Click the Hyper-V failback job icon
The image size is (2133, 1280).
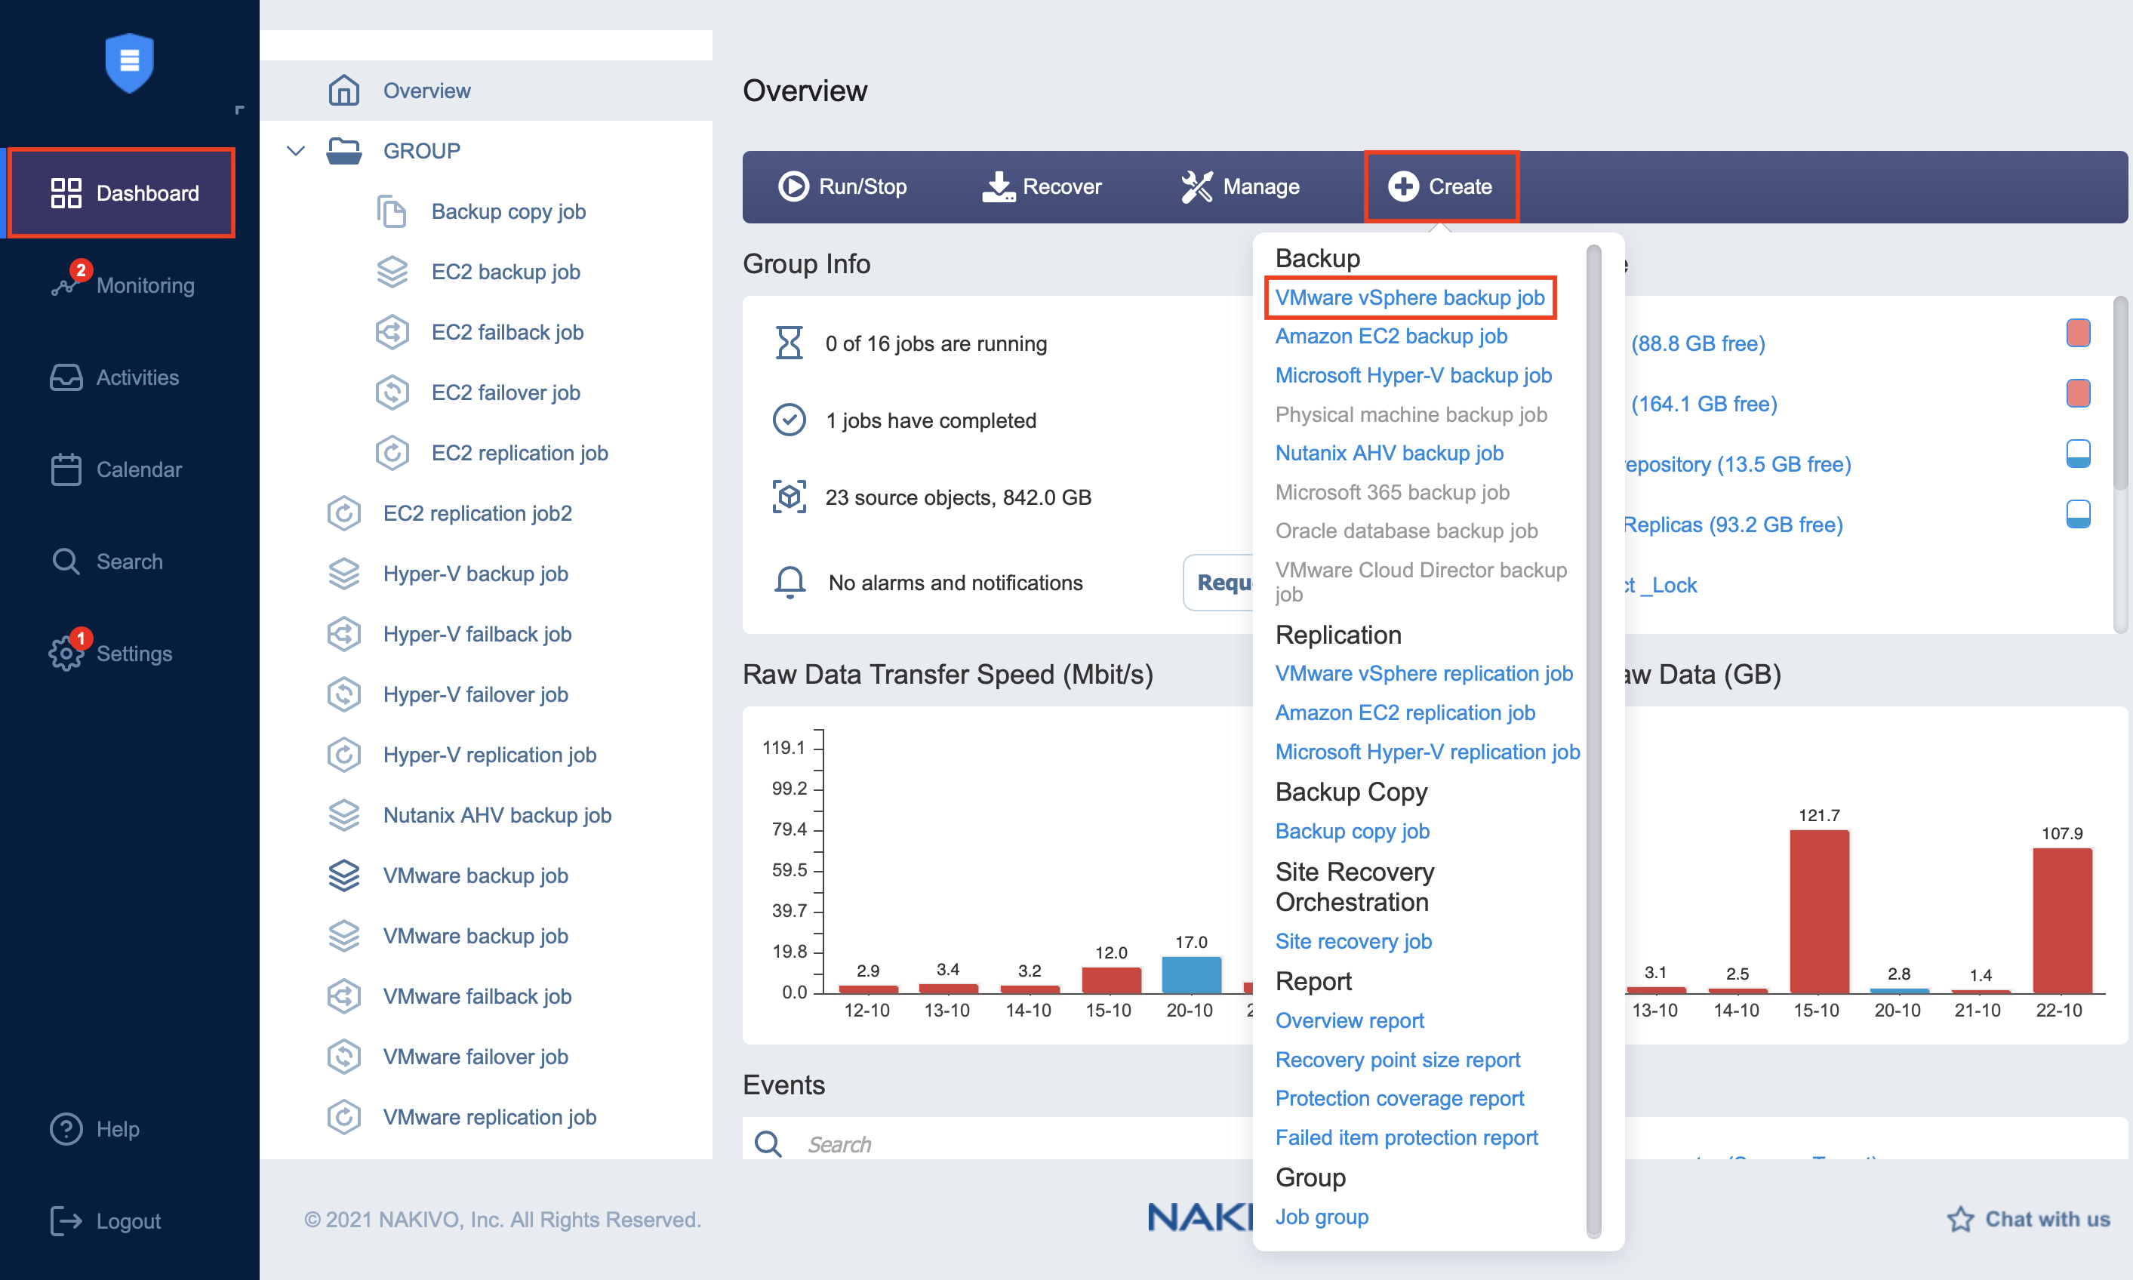coord(343,633)
